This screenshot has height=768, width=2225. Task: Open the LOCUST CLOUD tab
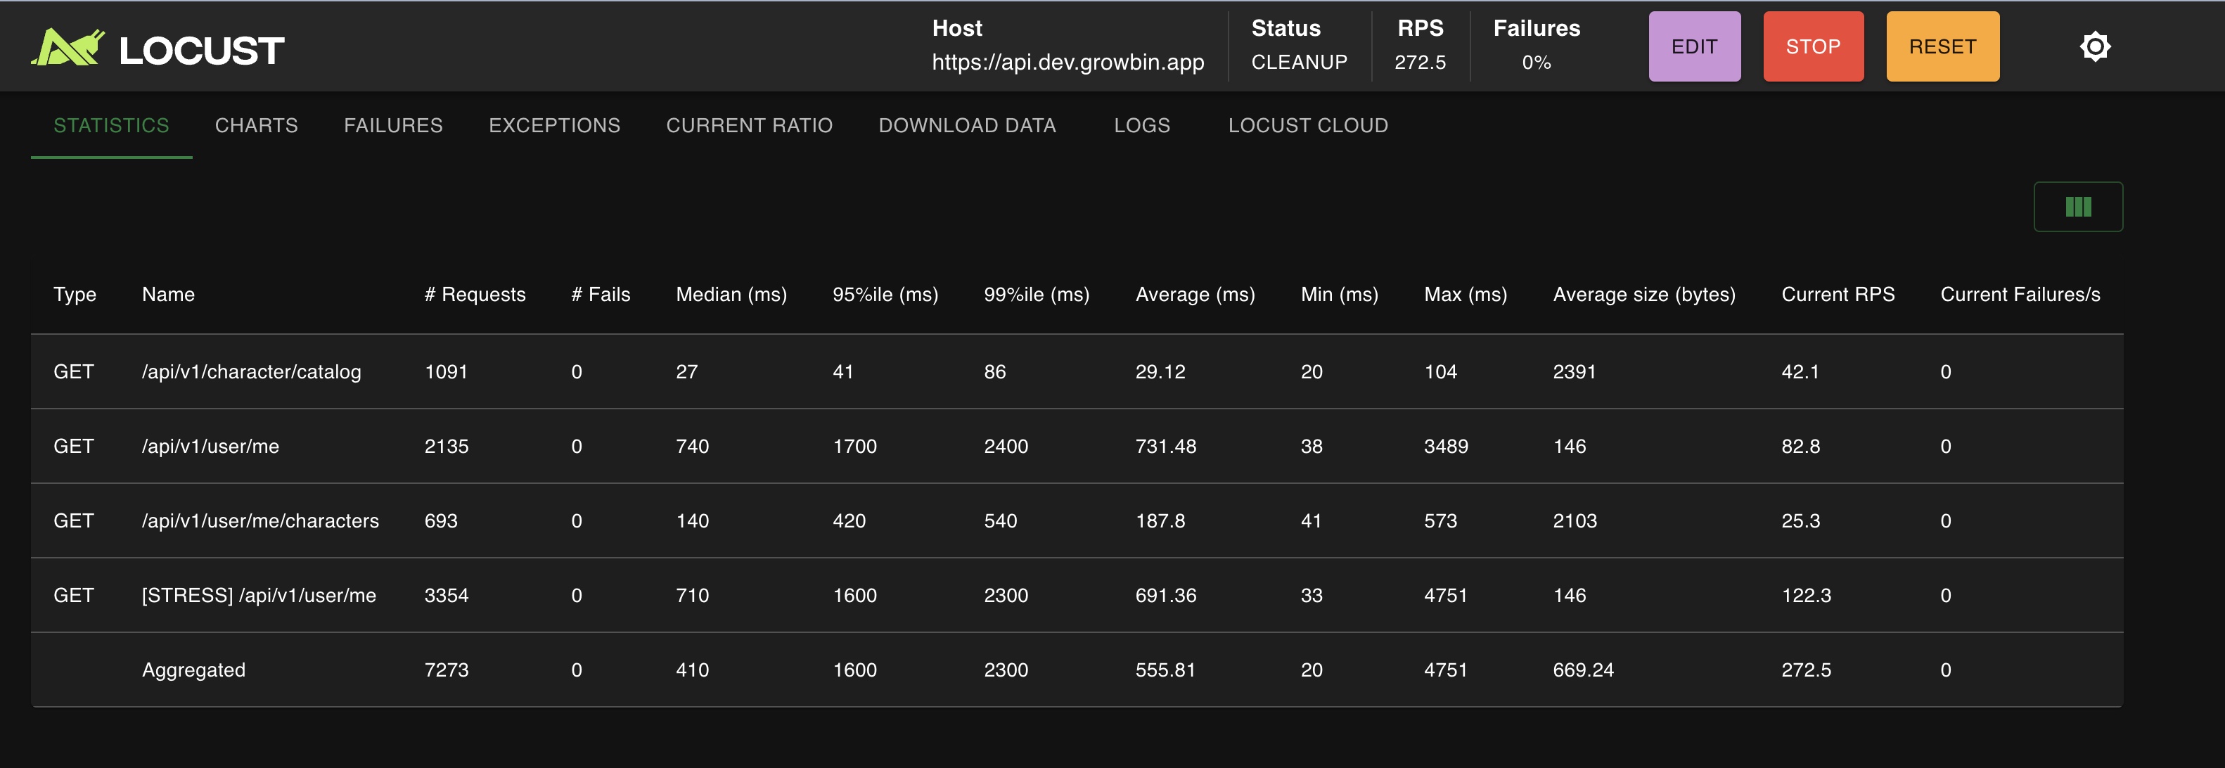(x=1308, y=125)
